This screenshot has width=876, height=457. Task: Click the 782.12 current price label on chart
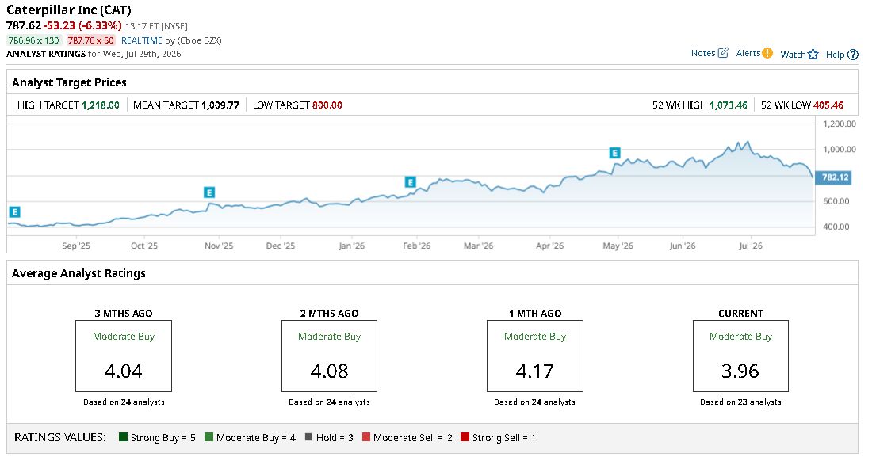pos(834,177)
